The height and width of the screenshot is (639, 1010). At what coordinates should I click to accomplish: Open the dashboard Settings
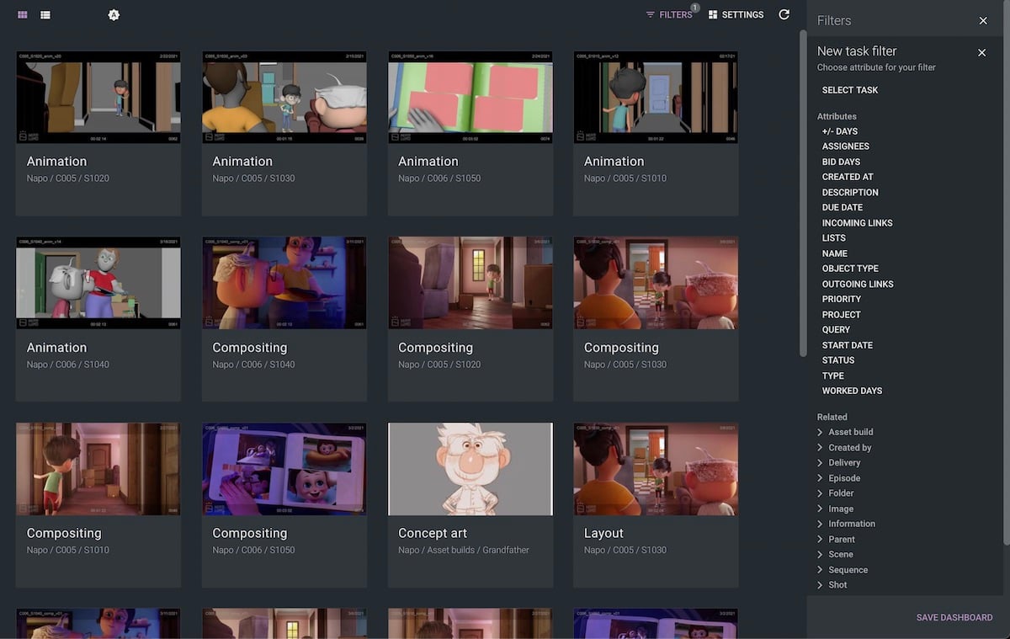click(736, 15)
